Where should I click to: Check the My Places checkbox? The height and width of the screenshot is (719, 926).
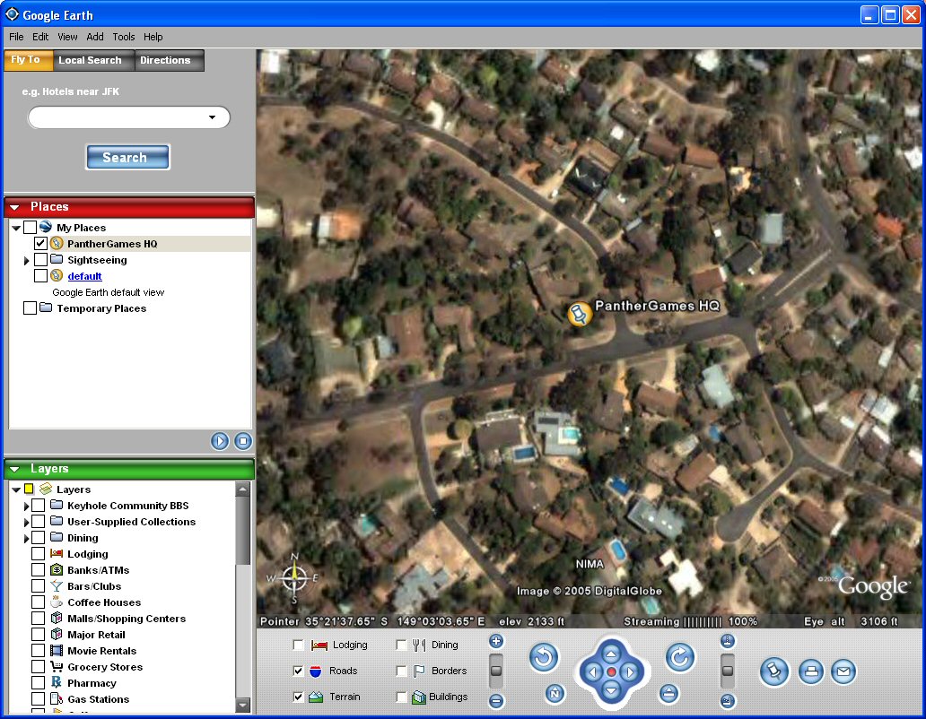tap(30, 227)
